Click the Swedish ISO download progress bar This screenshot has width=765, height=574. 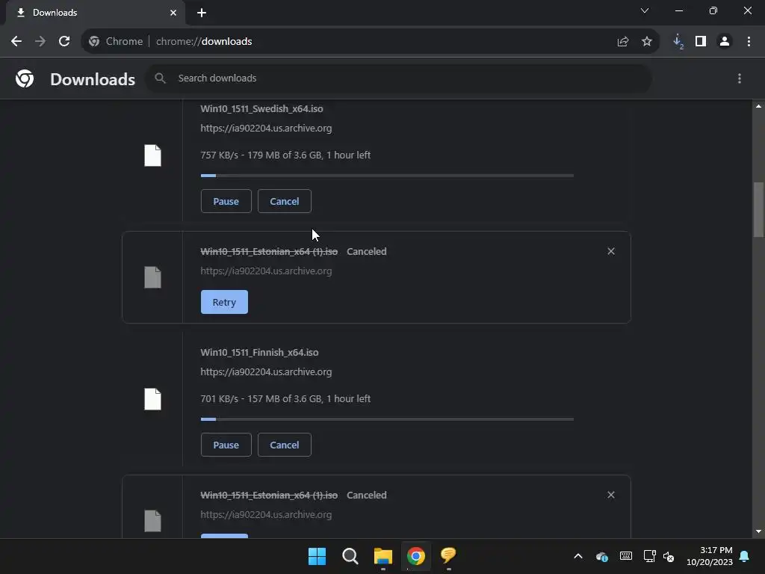387,175
